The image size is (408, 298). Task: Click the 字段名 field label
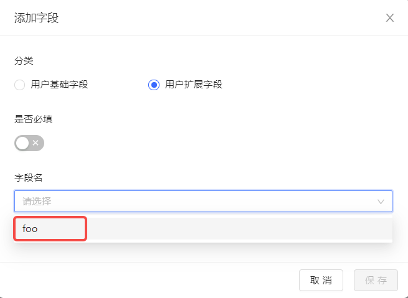(28, 178)
